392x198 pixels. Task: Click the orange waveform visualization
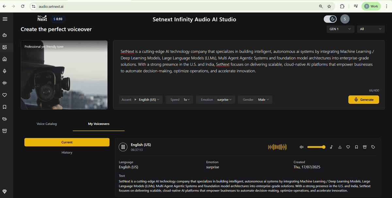click(277, 147)
